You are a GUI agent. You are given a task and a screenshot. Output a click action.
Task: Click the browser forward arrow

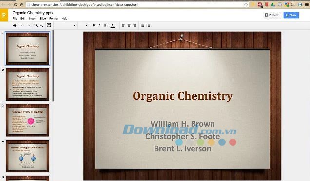coord(9,4)
